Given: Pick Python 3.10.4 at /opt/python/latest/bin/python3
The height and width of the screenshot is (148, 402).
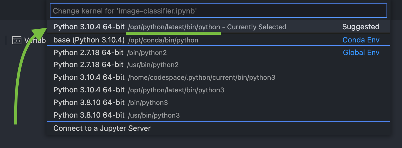Looking at the screenshot, I should pos(89,90).
